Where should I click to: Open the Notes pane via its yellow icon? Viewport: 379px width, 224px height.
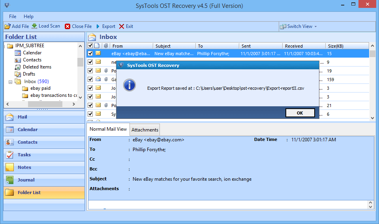coord(9,167)
